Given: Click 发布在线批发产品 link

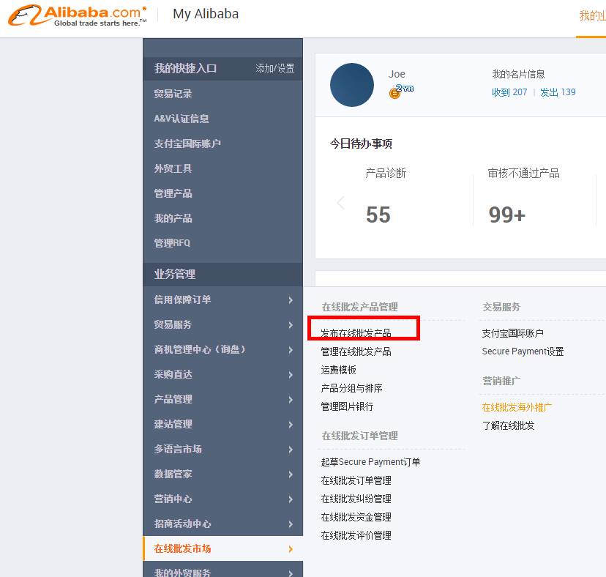Looking at the screenshot, I should (x=356, y=333).
